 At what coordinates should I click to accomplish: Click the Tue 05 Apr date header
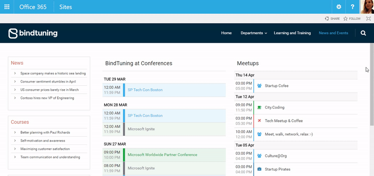(x=245, y=145)
